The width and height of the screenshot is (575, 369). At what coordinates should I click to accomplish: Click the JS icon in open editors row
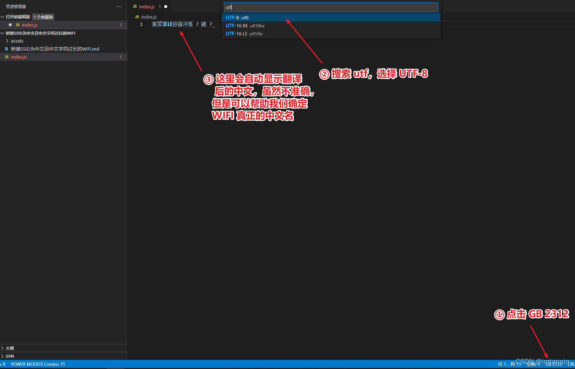17,25
